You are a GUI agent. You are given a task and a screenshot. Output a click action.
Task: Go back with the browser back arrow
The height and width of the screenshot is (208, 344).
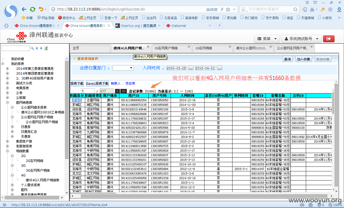(24, 9)
